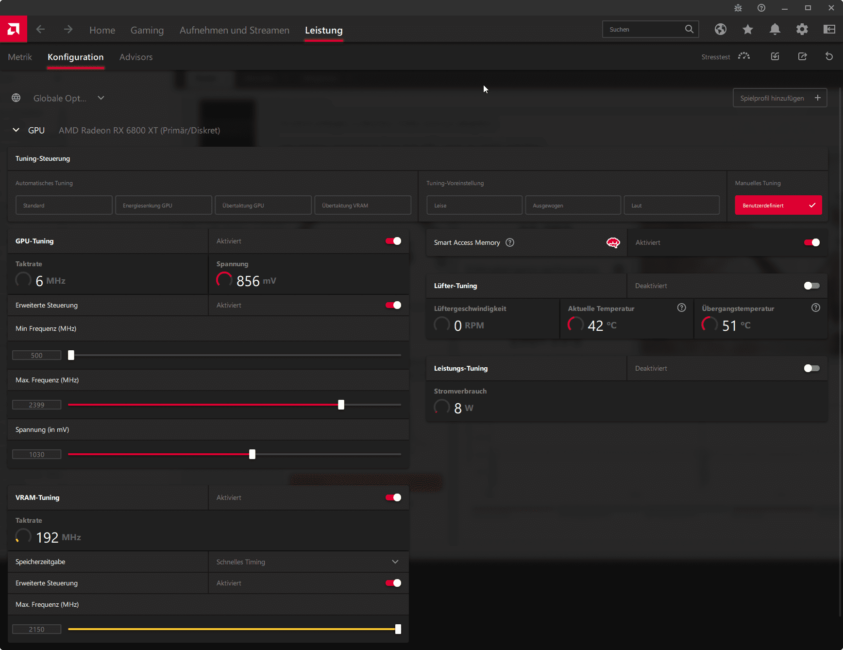Select Benutzerdefiniert manual tuning

[778, 205]
